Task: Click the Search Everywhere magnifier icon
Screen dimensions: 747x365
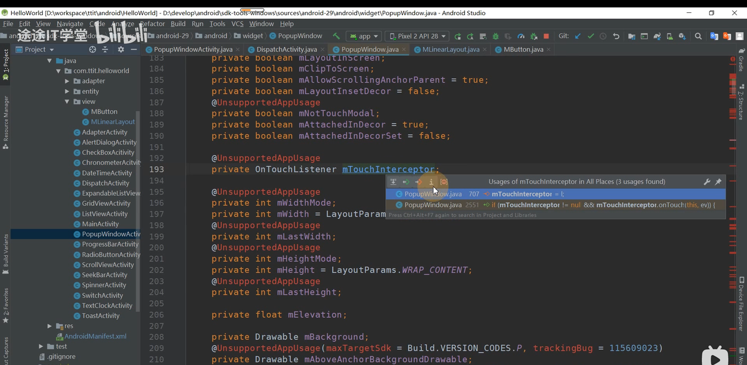Action: tap(698, 36)
